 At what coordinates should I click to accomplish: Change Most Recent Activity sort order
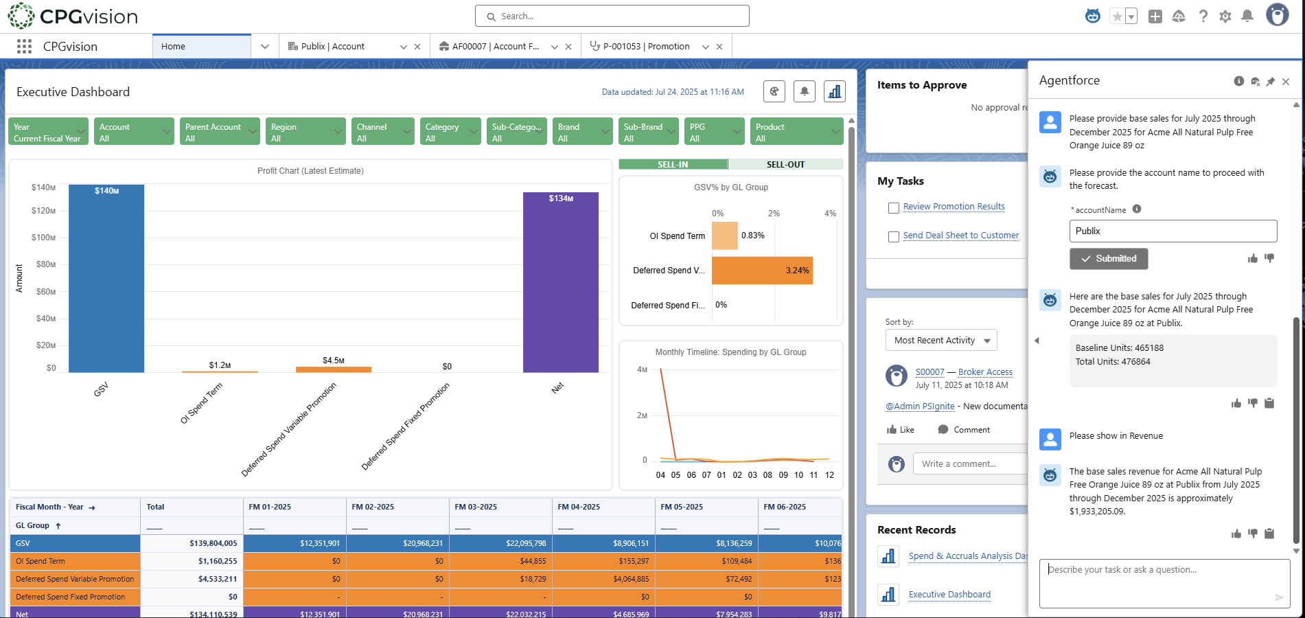coord(941,341)
